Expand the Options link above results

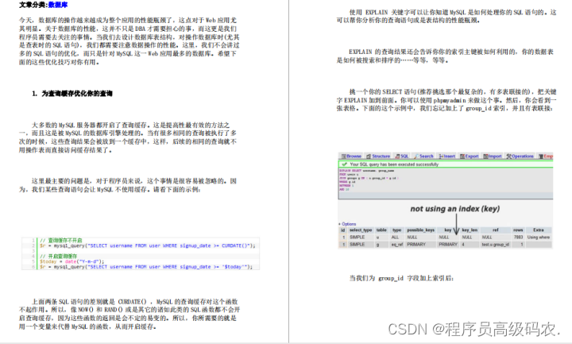point(349,224)
